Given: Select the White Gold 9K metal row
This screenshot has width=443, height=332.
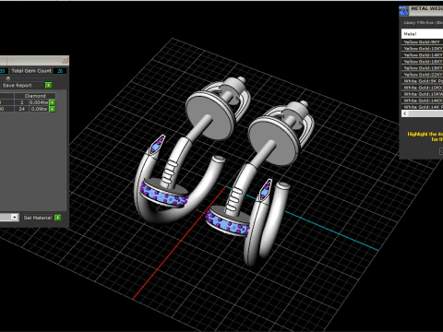Looking at the screenshot, I should 422,81.
